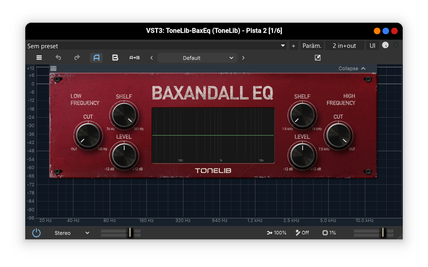Open the 2 in+out routing menu
428x267 pixels.
pyautogui.click(x=344, y=46)
